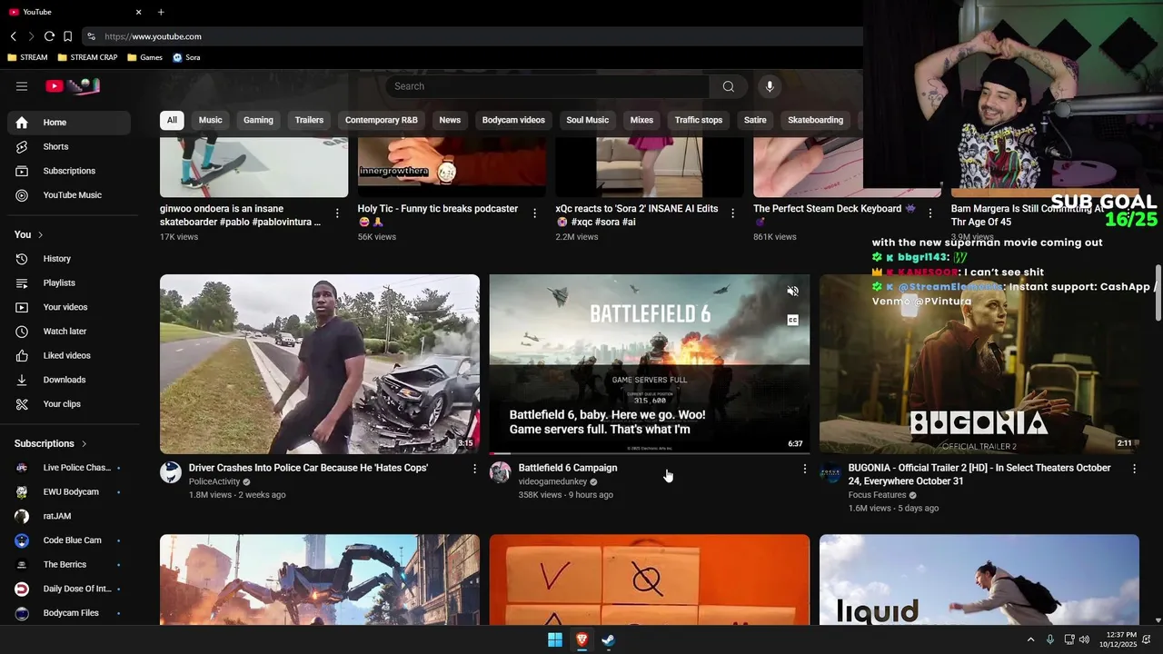The width and height of the screenshot is (1163, 654).
Task: Open Liked videos in the sidebar
Action: point(69,355)
